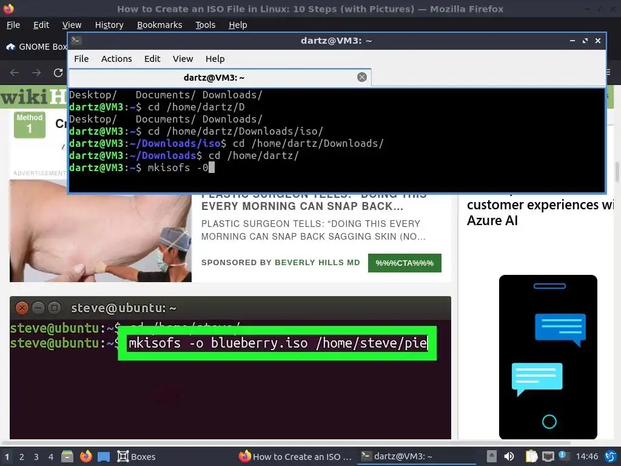Launch Firefox from taskbar quick launch
Image resolution: width=621 pixels, height=466 pixels.
coord(86,456)
